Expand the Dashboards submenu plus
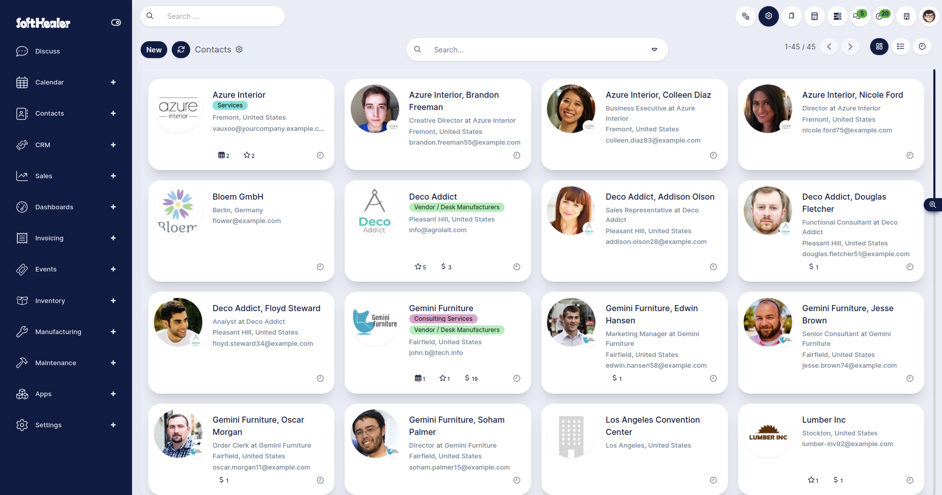The width and height of the screenshot is (942, 495). pyautogui.click(x=113, y=207)
